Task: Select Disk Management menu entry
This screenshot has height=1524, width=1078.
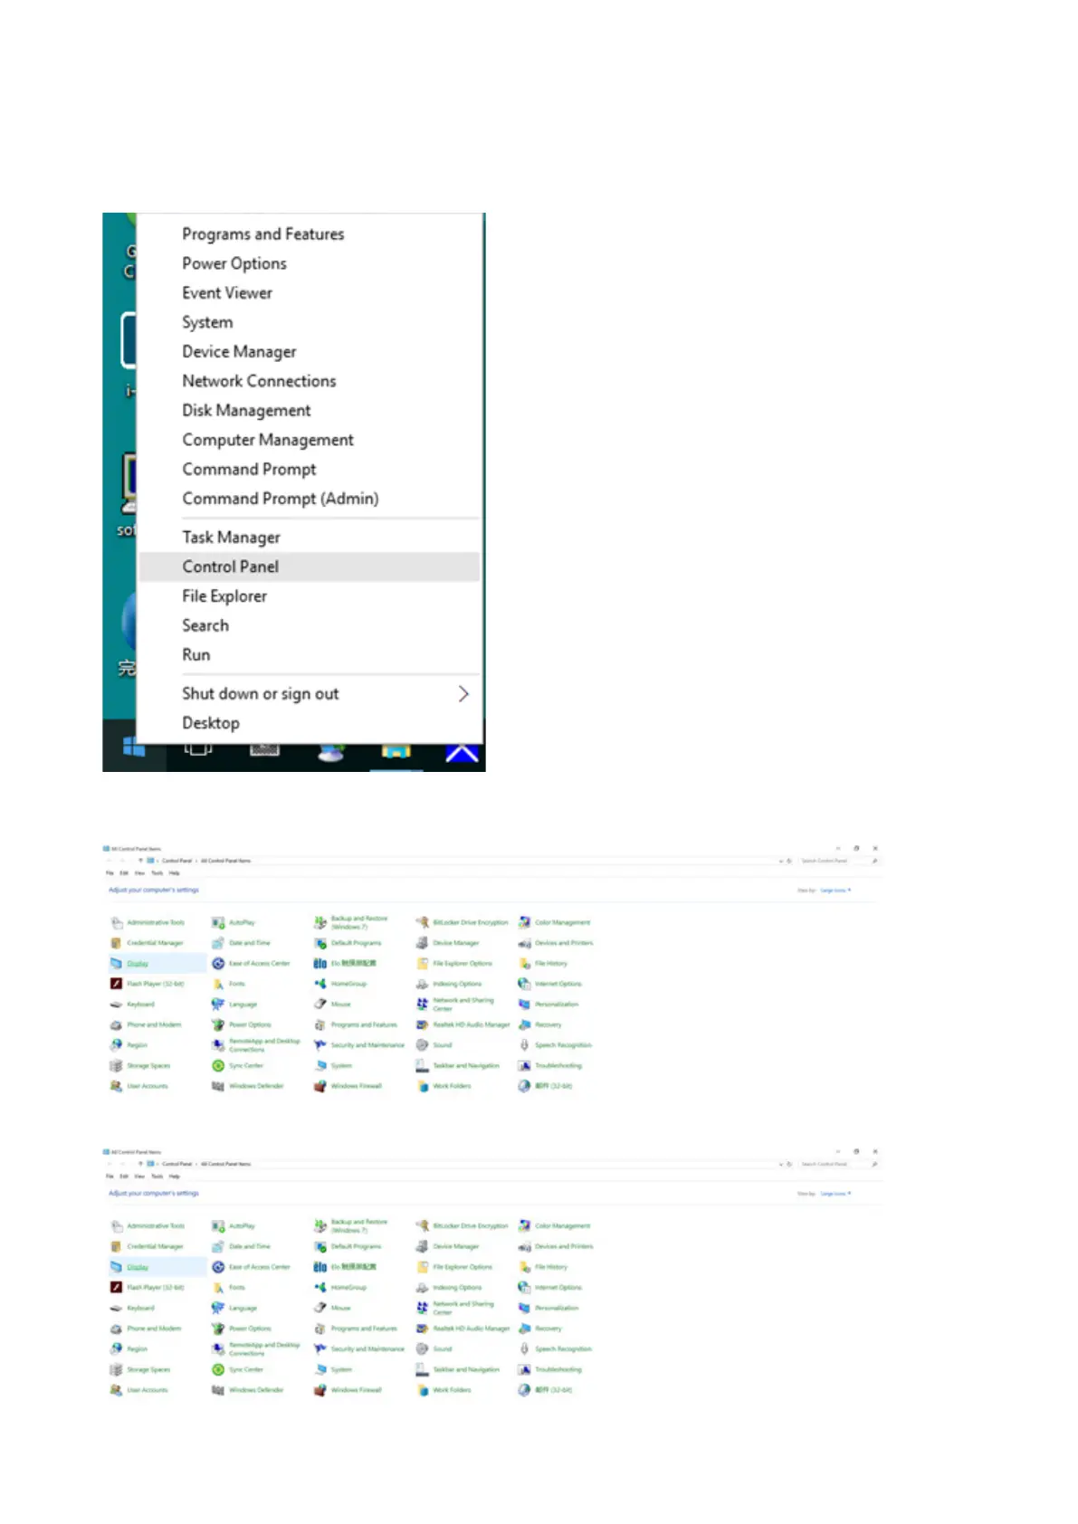Action: [246, 411]
